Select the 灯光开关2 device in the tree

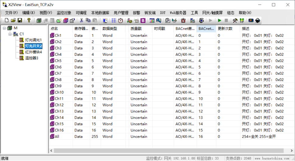(33, 46)
